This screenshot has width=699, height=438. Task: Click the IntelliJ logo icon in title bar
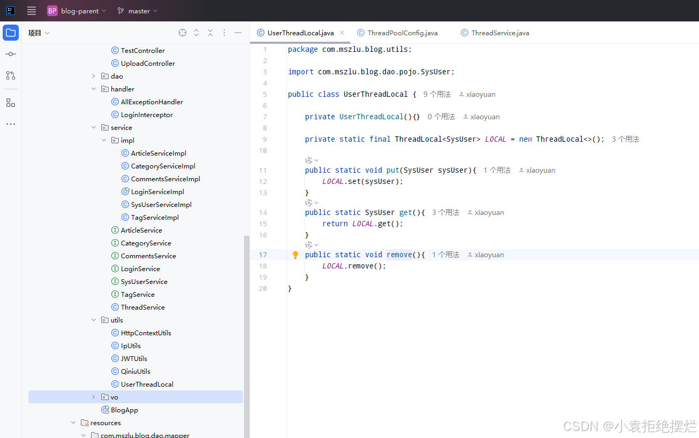pyautogui.click(x=11, y=11)
